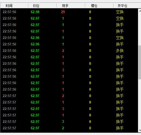This screenshot has width=141, height=135.
Task: Click the red volume 2 in 多换 row
Action: (63, 51)
